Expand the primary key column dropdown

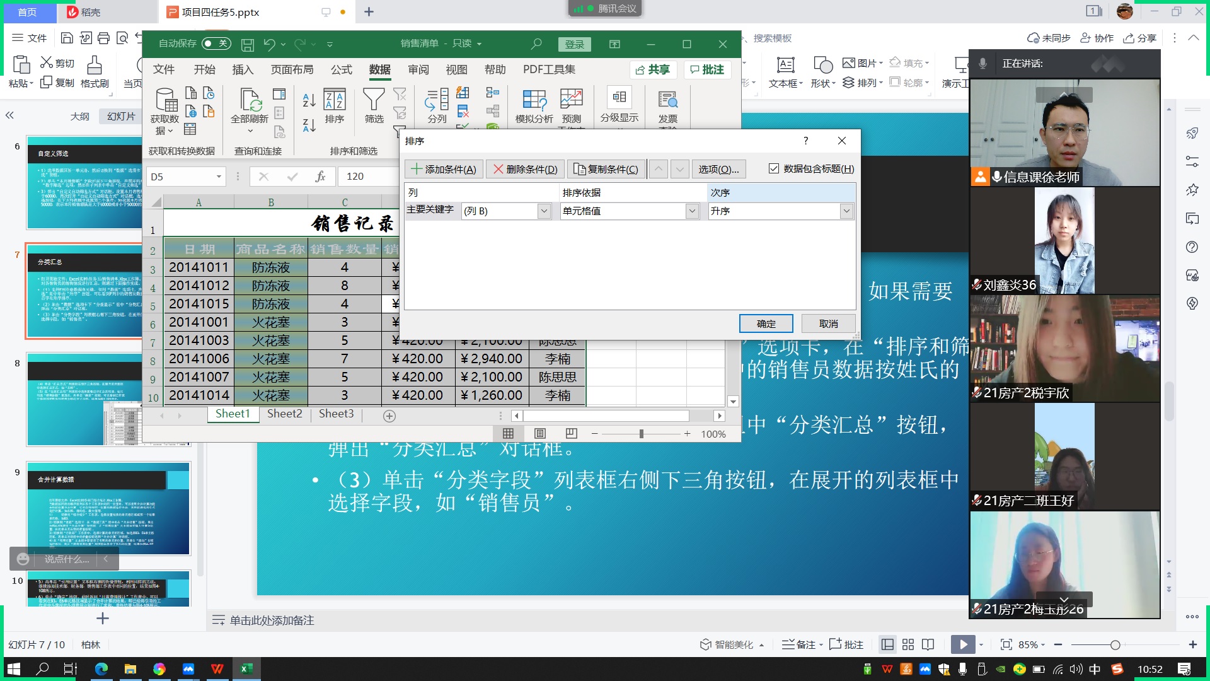pyautogui.click(x=544, y=211)
